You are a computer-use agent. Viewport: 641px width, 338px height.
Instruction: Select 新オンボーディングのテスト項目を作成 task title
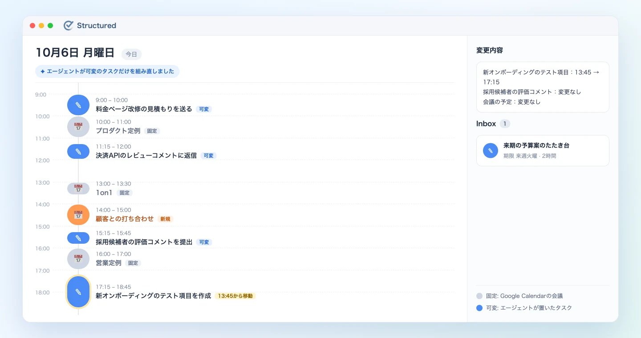tap(153, 296)
